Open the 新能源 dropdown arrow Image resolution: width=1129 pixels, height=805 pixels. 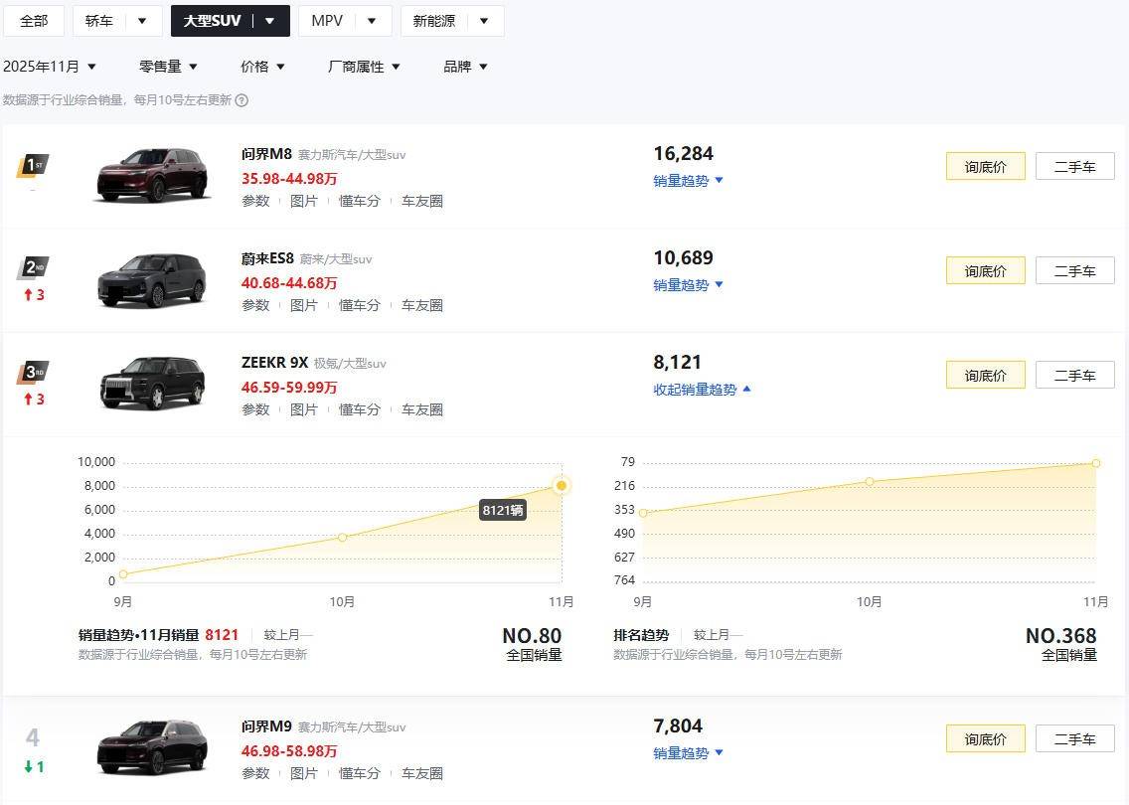click(x=484, y=20)
